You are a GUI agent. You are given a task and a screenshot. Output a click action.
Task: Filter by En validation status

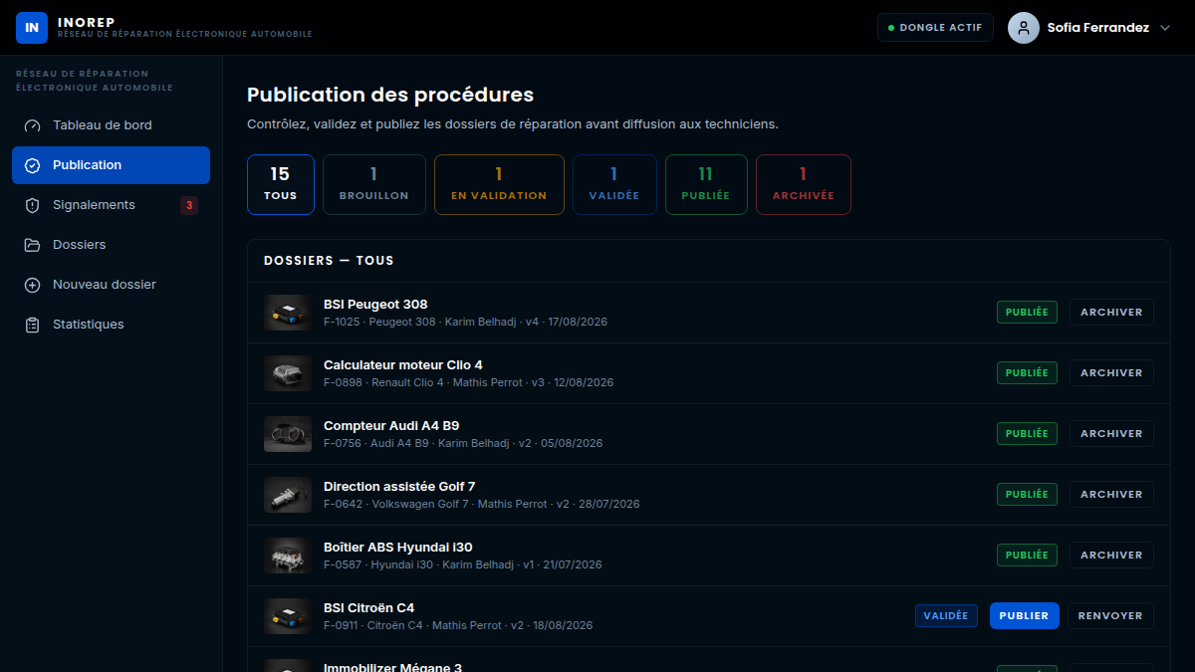[499, 184]
